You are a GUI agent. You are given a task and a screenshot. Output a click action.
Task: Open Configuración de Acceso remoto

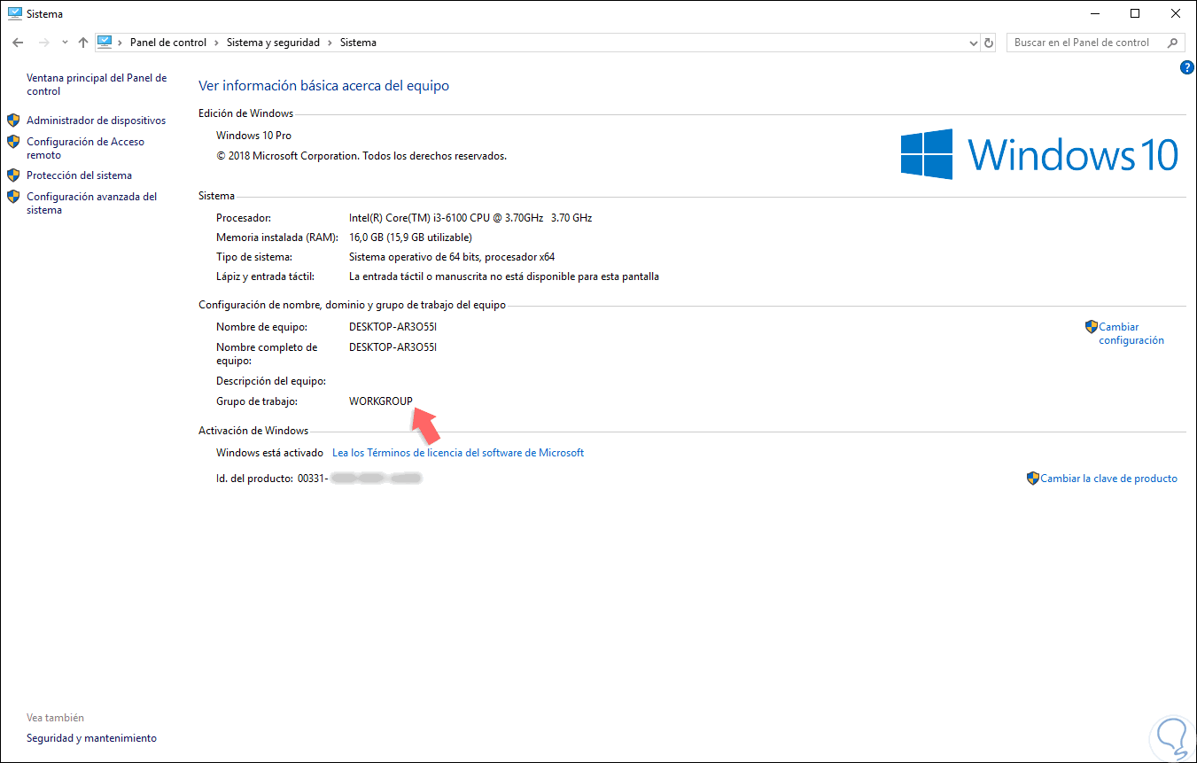point(85,148)
